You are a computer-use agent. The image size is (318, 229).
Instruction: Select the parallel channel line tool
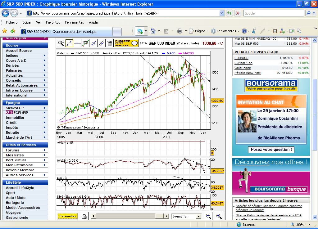(102, 43)
